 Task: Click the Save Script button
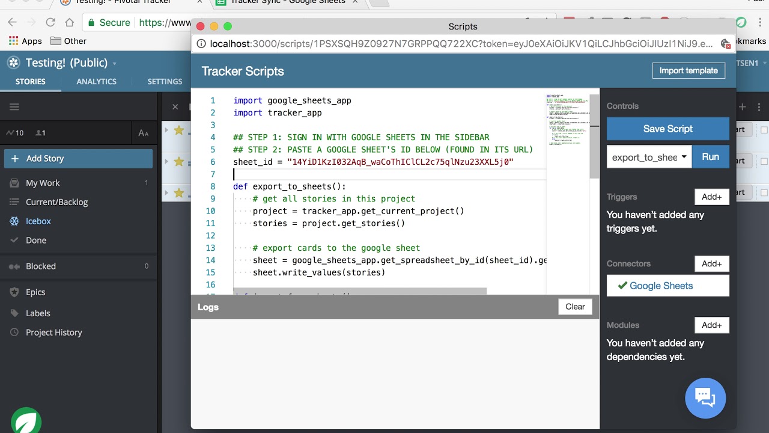[667, 128]
